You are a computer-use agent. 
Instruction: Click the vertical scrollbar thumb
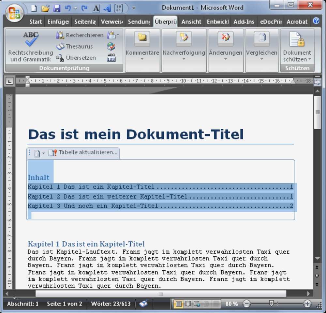(x=318, y=112)
